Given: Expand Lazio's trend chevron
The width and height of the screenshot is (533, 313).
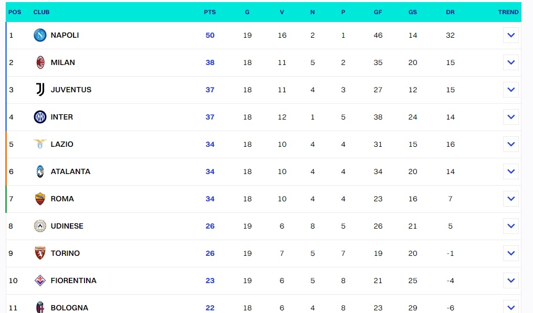Looking at the screenshot, I should pyautogui.click(x=510, y=145).
